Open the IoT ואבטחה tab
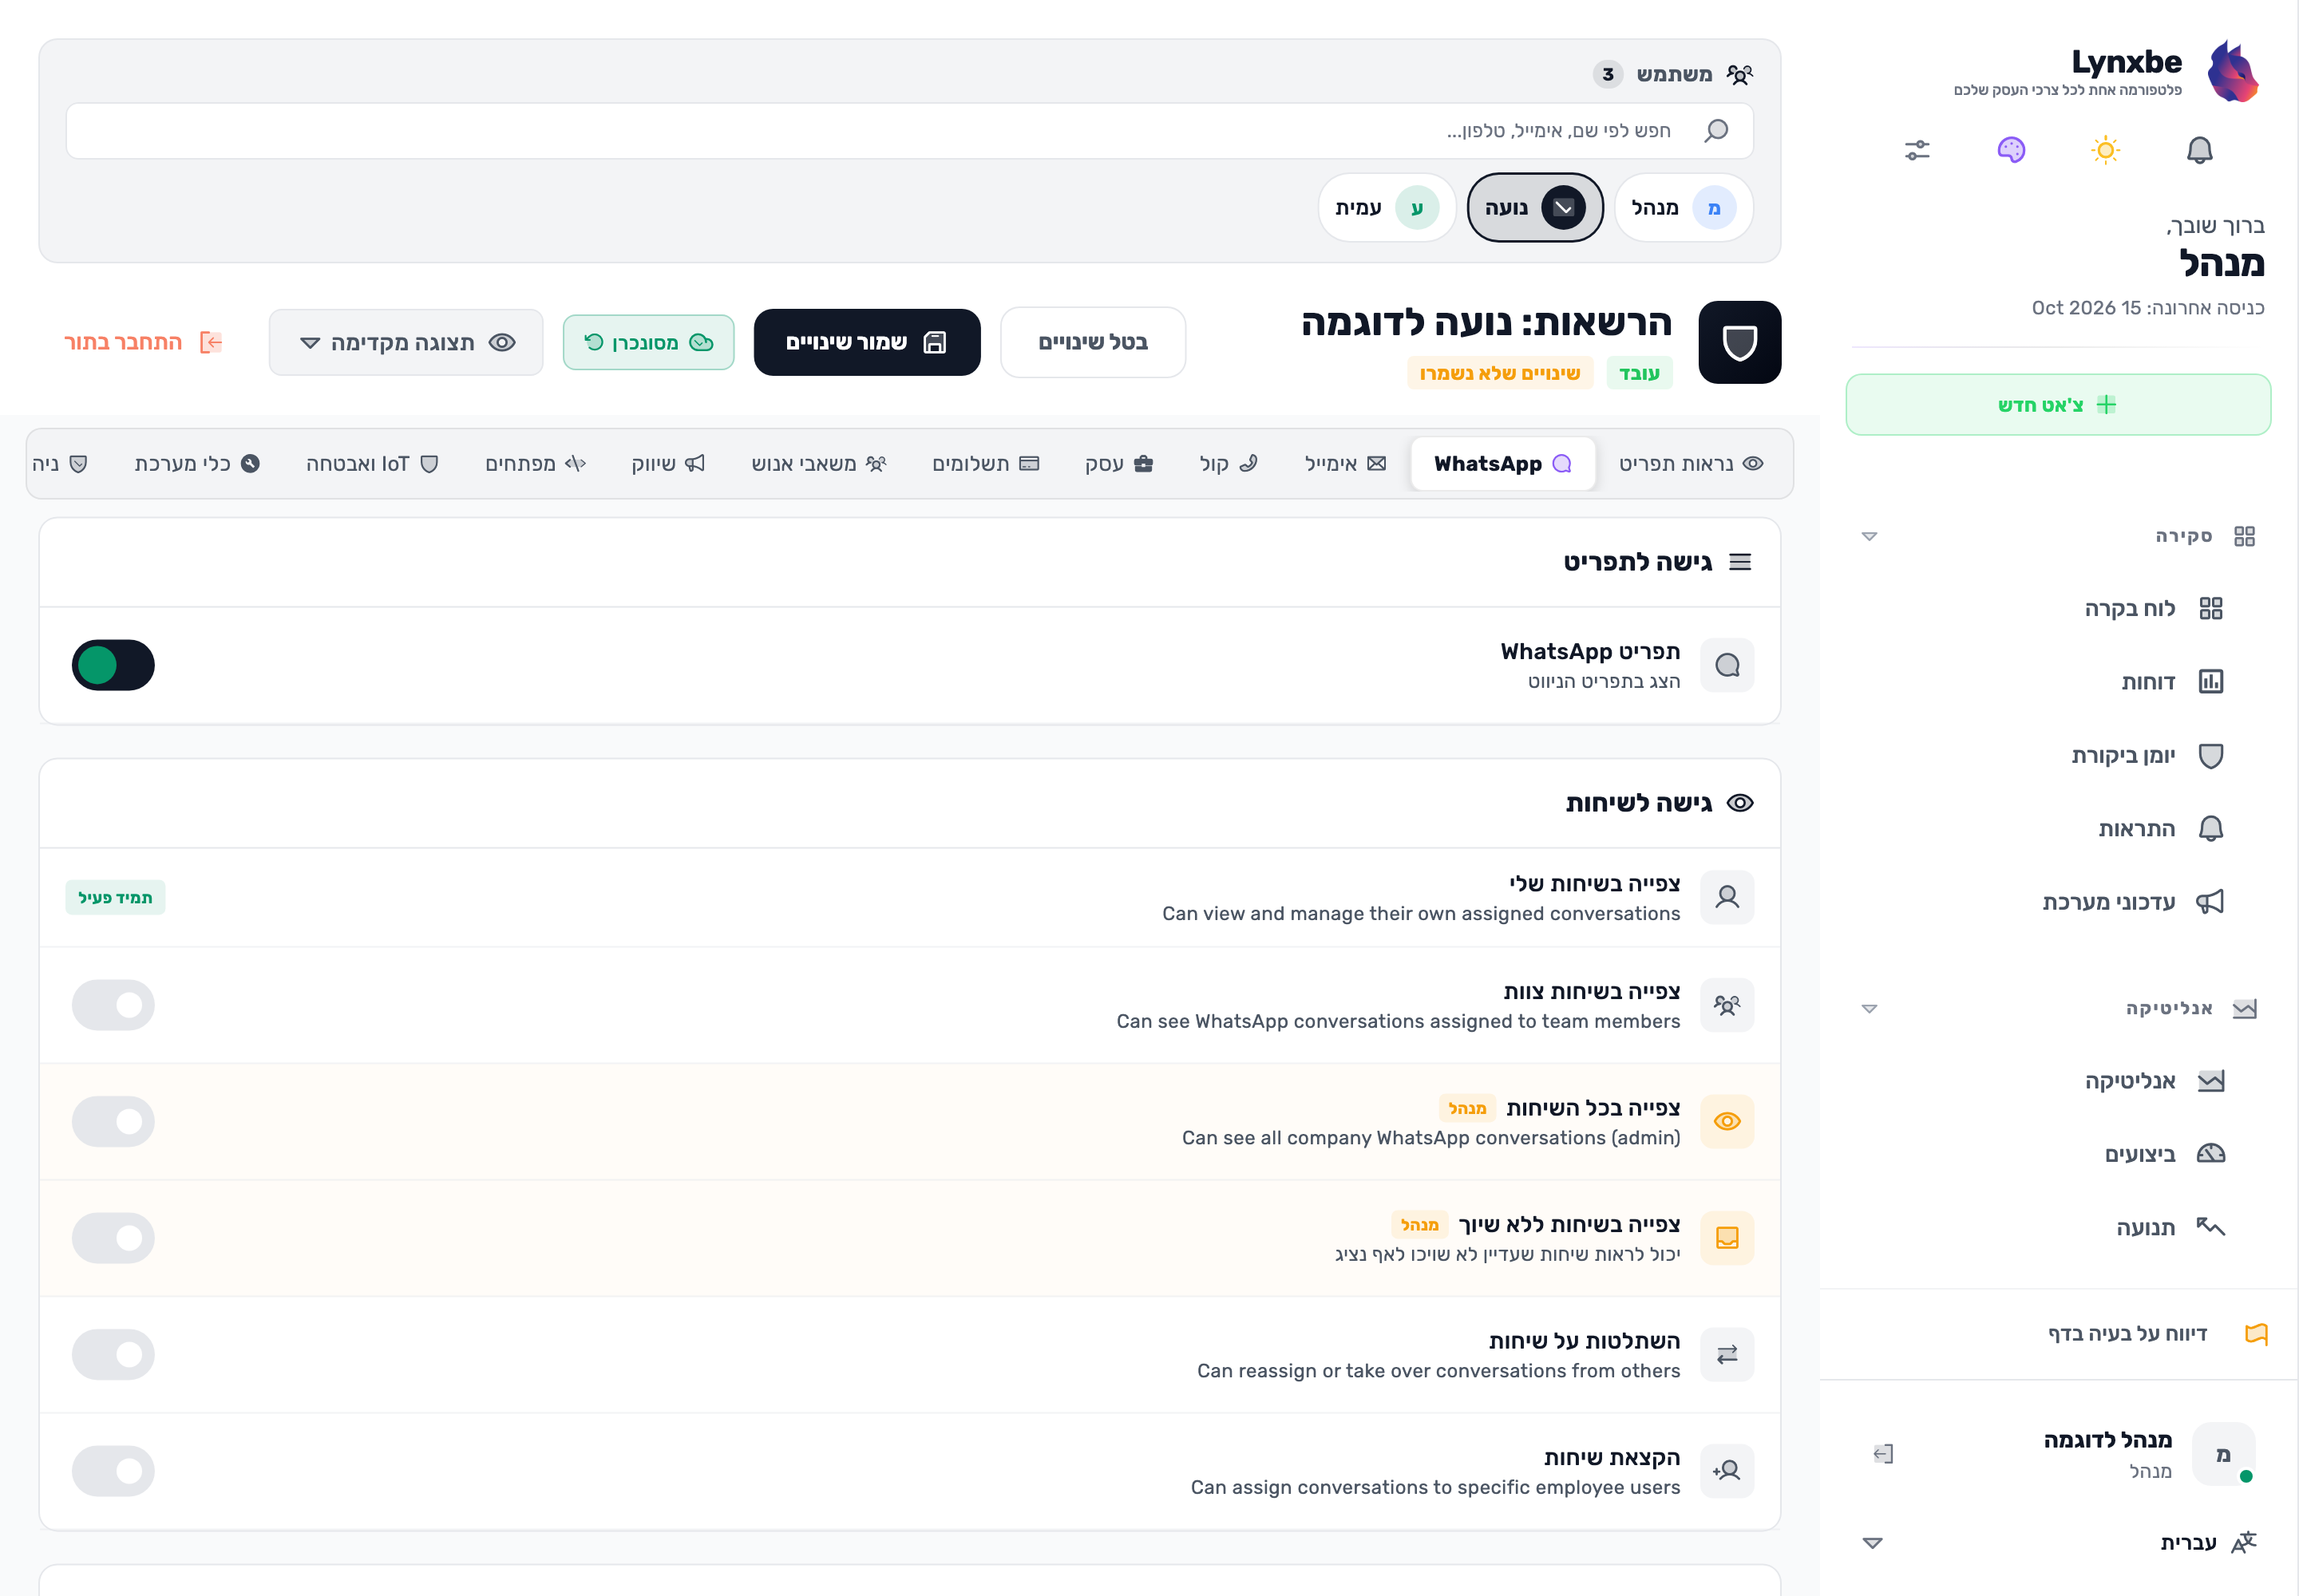 [372, 463]
